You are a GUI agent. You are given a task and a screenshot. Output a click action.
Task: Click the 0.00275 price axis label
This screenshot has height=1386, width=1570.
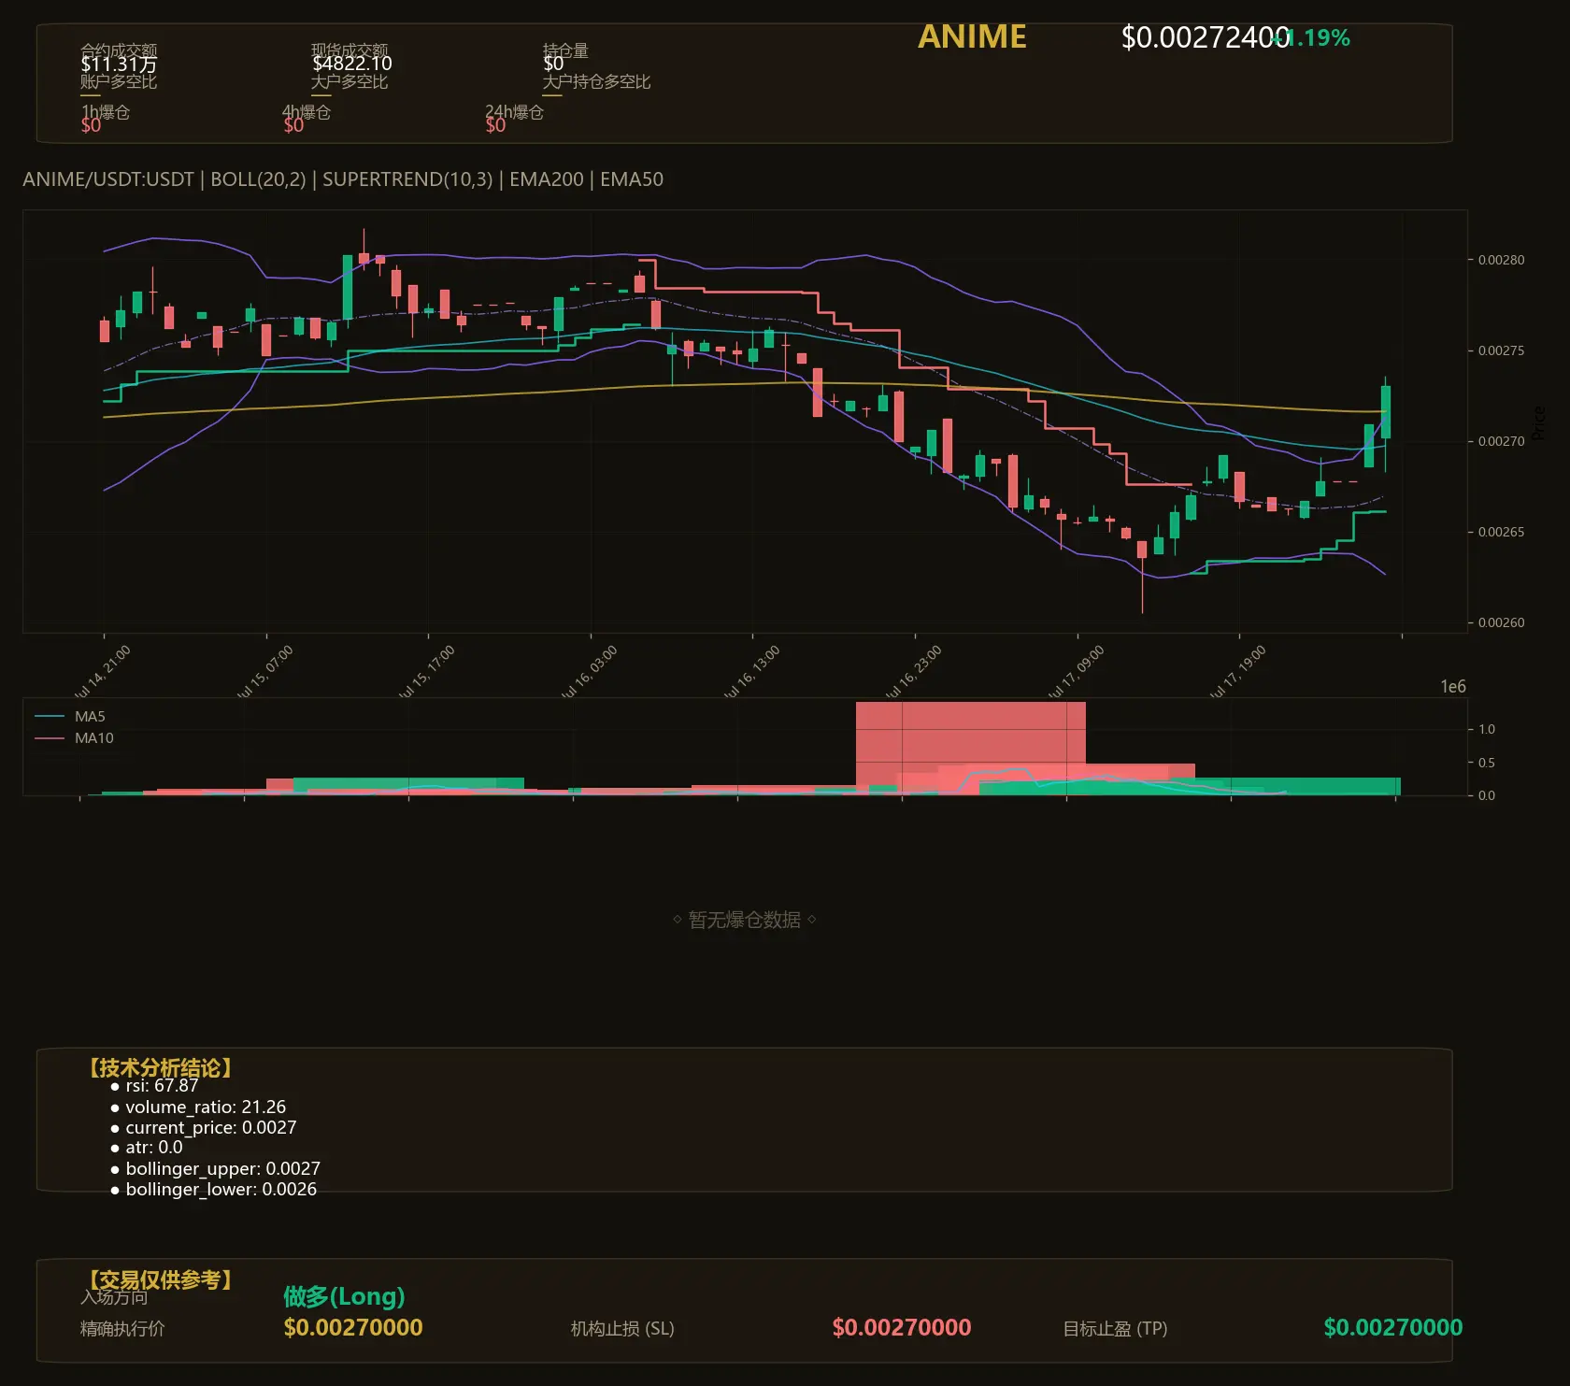(x=1501, y=350)
